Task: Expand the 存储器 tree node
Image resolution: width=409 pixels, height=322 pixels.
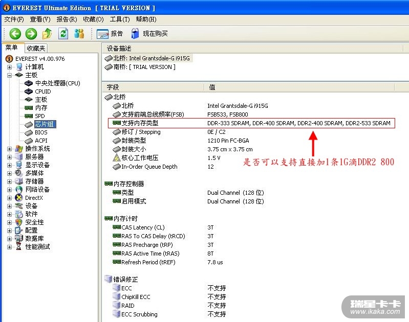Action: click(x=9, y=181)
